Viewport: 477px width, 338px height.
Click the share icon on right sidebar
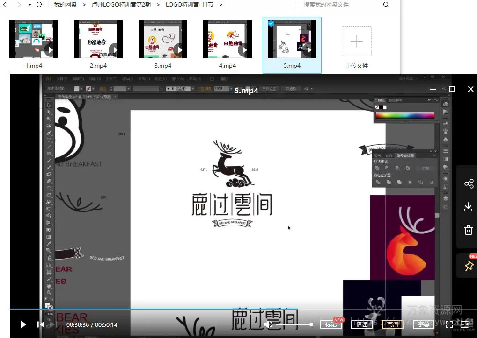pos(469,183)
